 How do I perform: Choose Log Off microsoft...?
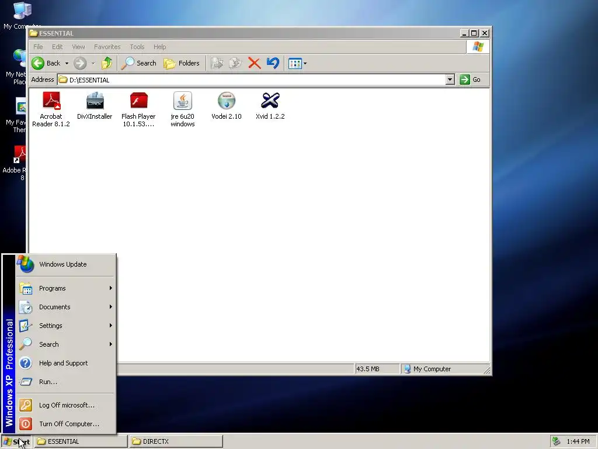(65, 405)
